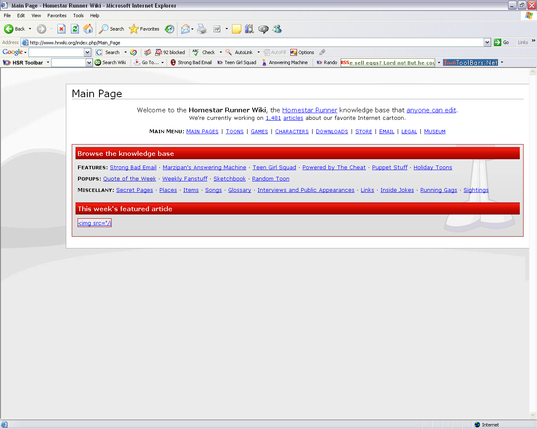Open the Research books icon
Viewport: 537px width, 429px height.
click(250, 29)
